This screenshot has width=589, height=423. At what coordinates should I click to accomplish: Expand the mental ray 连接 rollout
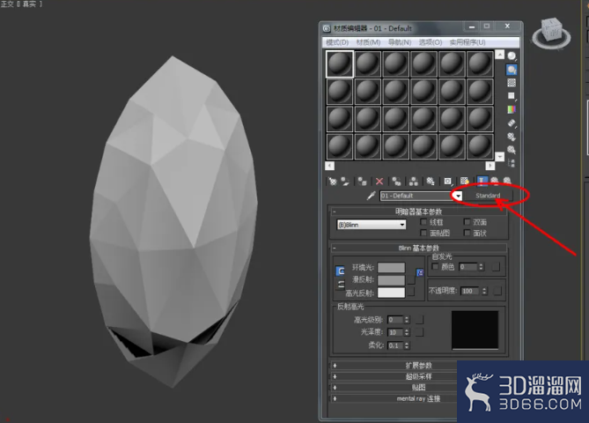coord(418,398)
